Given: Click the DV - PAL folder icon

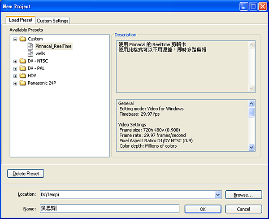Looking at the screenshot, I should click(23, 68).
